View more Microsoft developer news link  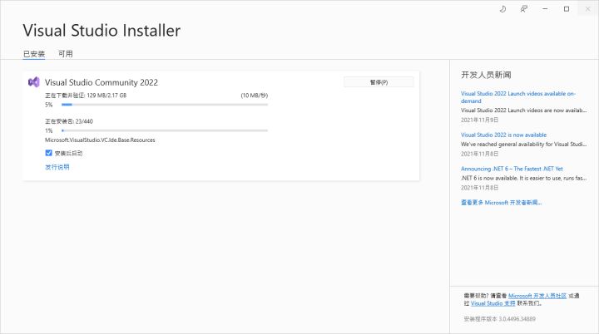pyautogui.click(x=501, y=202)
